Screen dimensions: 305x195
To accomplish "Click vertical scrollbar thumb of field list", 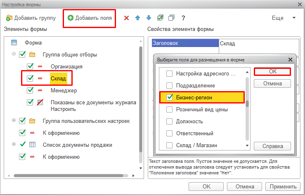I will [x=247, y=104].
